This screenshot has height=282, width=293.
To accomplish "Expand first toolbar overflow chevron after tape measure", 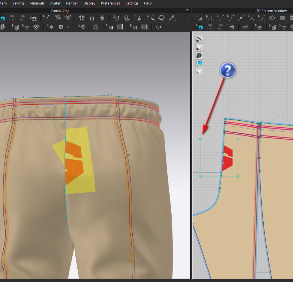I will pyautogui.click(x=181, y=19).
